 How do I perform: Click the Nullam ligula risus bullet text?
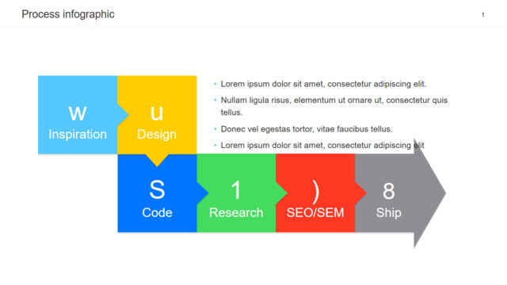click(334, 106)
